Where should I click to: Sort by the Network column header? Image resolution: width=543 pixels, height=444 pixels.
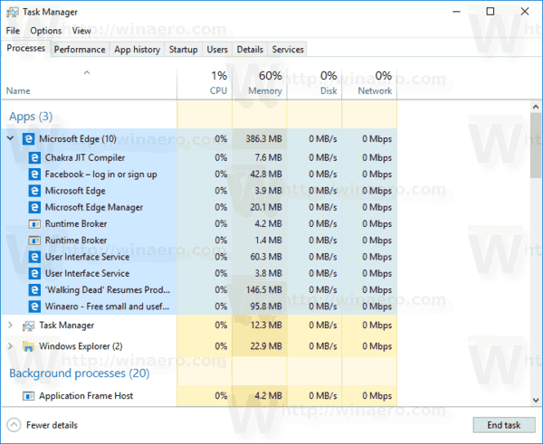click(x=369, y=84)
